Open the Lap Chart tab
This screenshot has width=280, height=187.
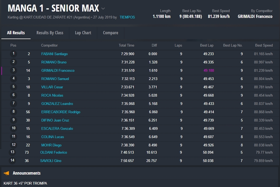(83, 33)
